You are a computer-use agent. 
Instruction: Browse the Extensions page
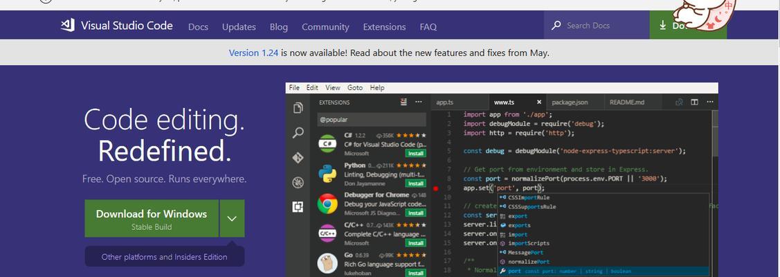pyautogui.click(x=384, y=27)
